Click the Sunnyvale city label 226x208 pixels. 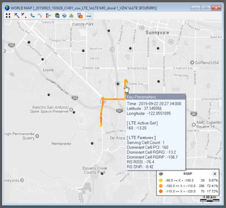(x=157, y=32)
